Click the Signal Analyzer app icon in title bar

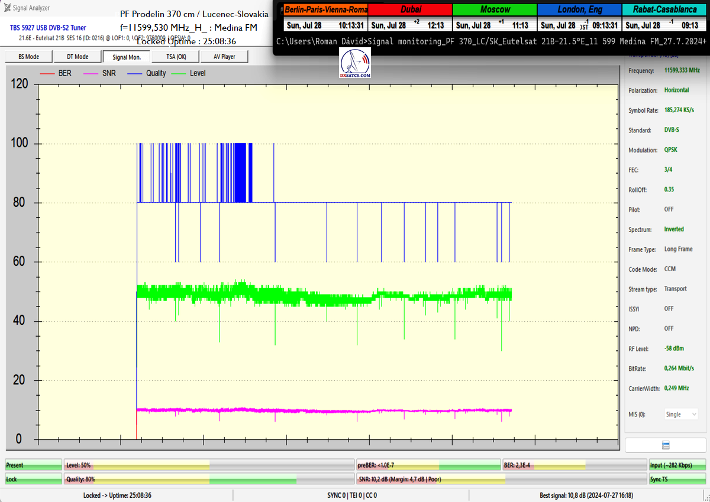tap(7, 8)
